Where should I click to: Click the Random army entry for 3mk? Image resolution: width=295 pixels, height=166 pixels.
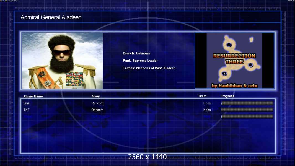(x=97, y=103)
